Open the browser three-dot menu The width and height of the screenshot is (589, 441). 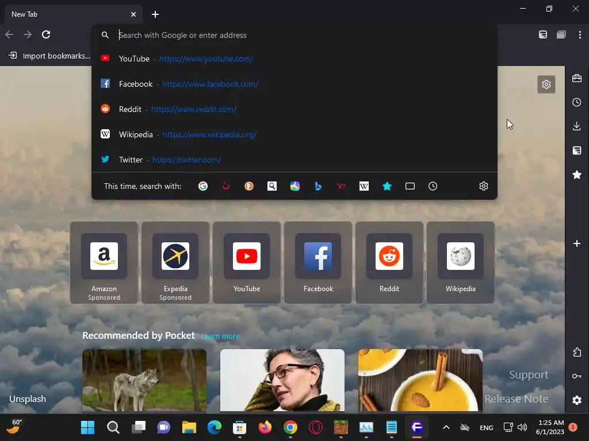(580, 35)
